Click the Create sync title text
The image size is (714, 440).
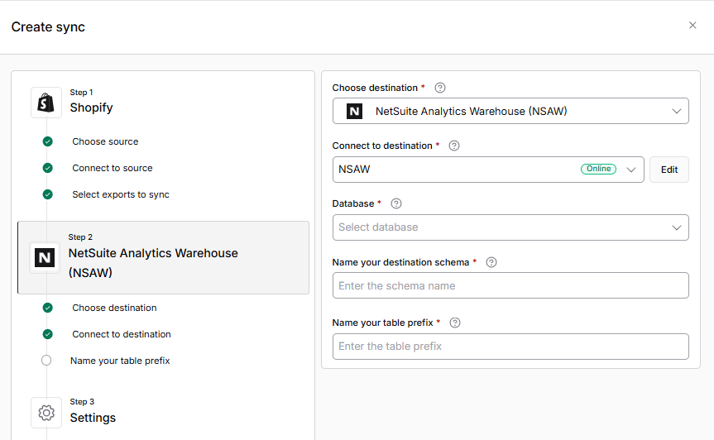tap(48, 26)
